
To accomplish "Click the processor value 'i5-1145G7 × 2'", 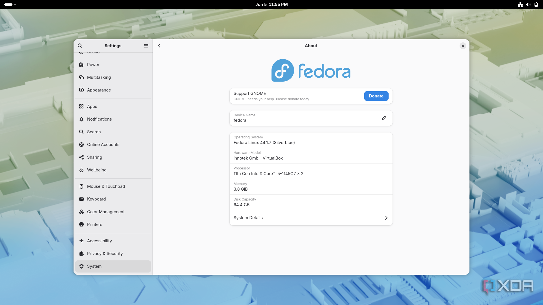I will [x=290, y=174].
